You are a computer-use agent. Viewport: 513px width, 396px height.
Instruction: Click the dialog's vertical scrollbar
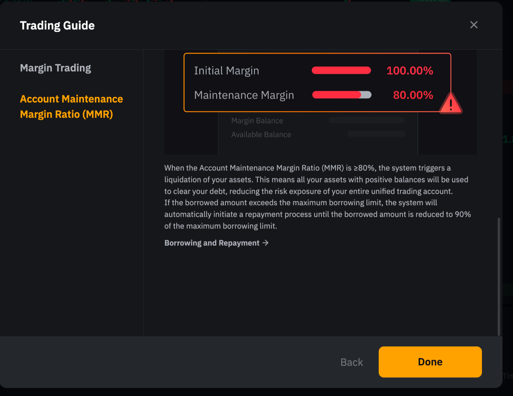(499, 277)
